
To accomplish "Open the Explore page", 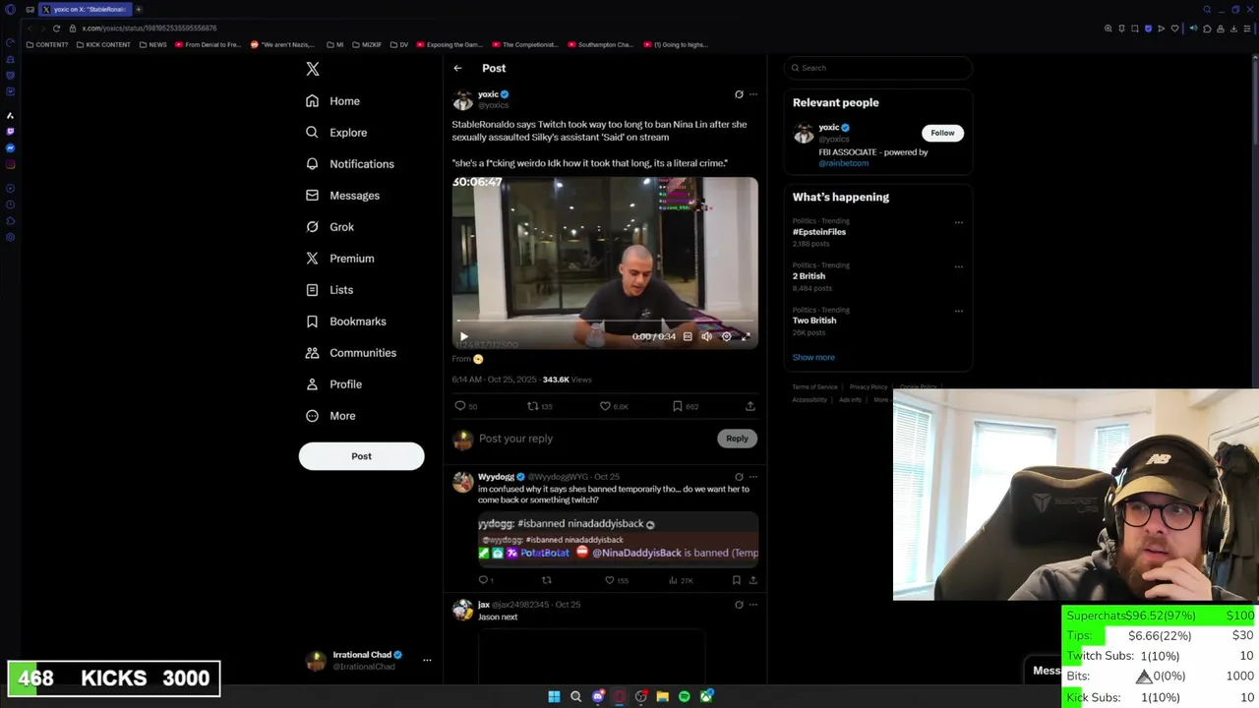I will click(x=336, y=133).
